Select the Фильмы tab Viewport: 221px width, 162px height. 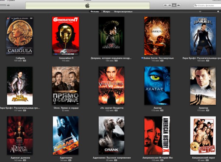tap(95, 11)
